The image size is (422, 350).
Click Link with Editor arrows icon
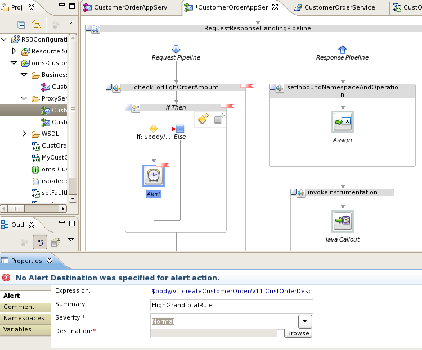(x=37, y=25)
